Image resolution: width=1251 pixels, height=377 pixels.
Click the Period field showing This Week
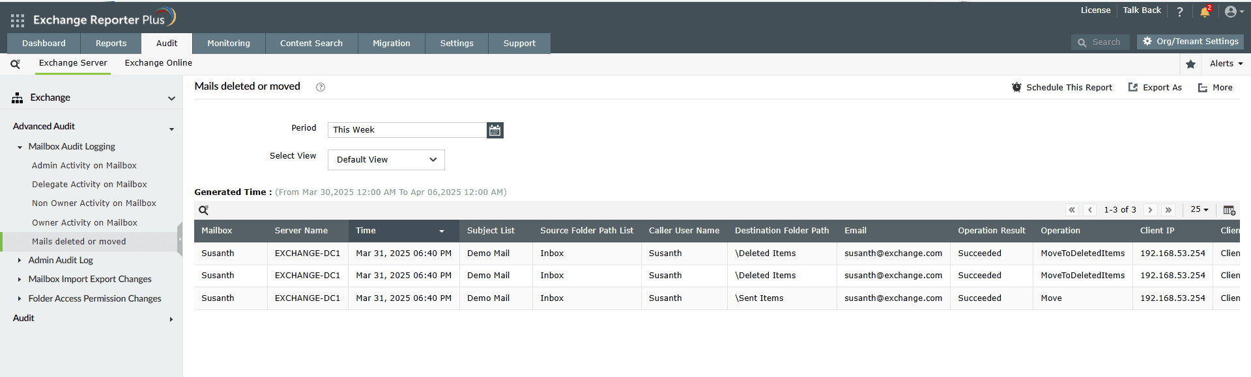tap(407, 130)
